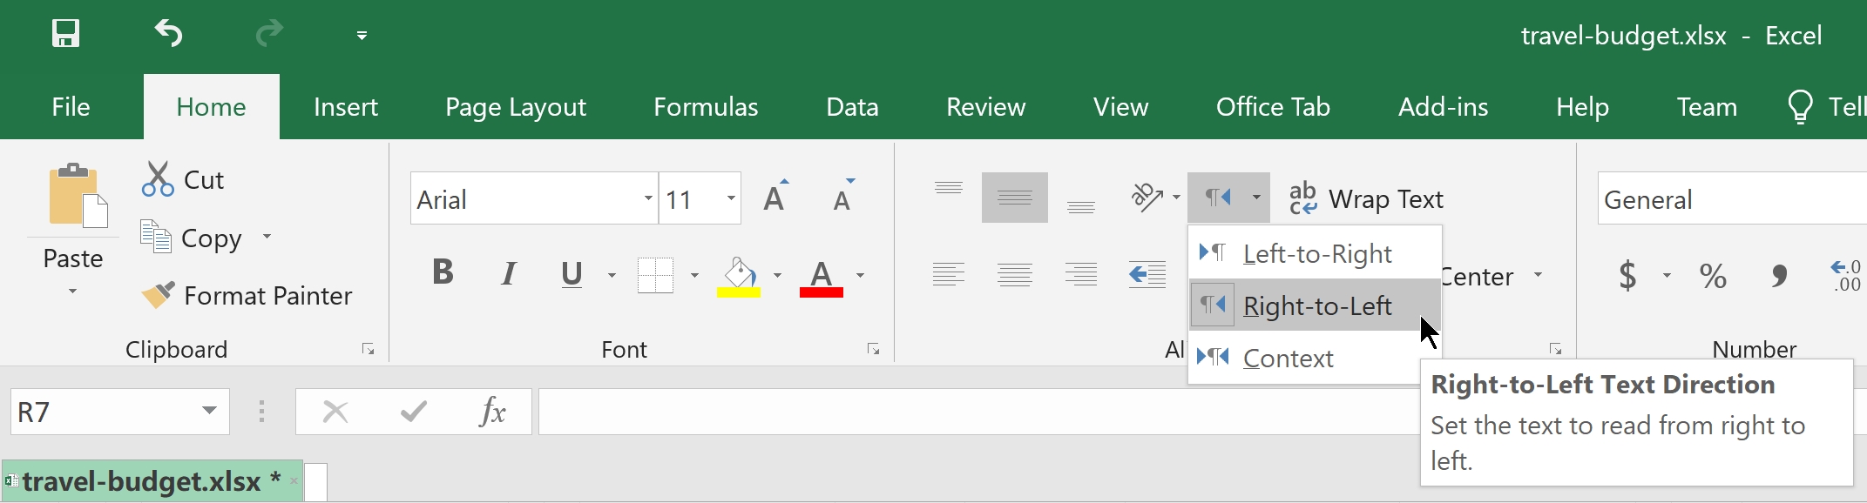Screen dimensions: 1867x503
Task: Expand the borders dropdown arrow
Action: [x=694, y=276]
